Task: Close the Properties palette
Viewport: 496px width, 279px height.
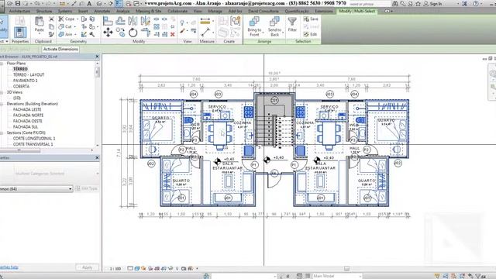Action: click(97, 157)
